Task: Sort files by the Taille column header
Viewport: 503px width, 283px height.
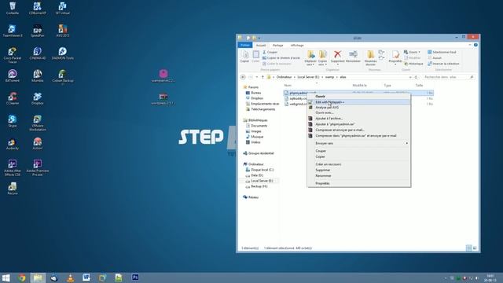Action: (x=419, y=86)
